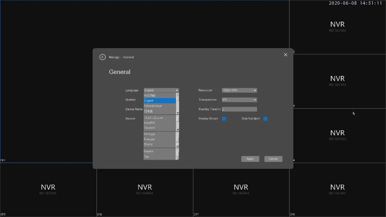The height and width of the screenshot is (217, 386).
Task: Click the language list scroll-up arrow
Action: pos(178,94)
